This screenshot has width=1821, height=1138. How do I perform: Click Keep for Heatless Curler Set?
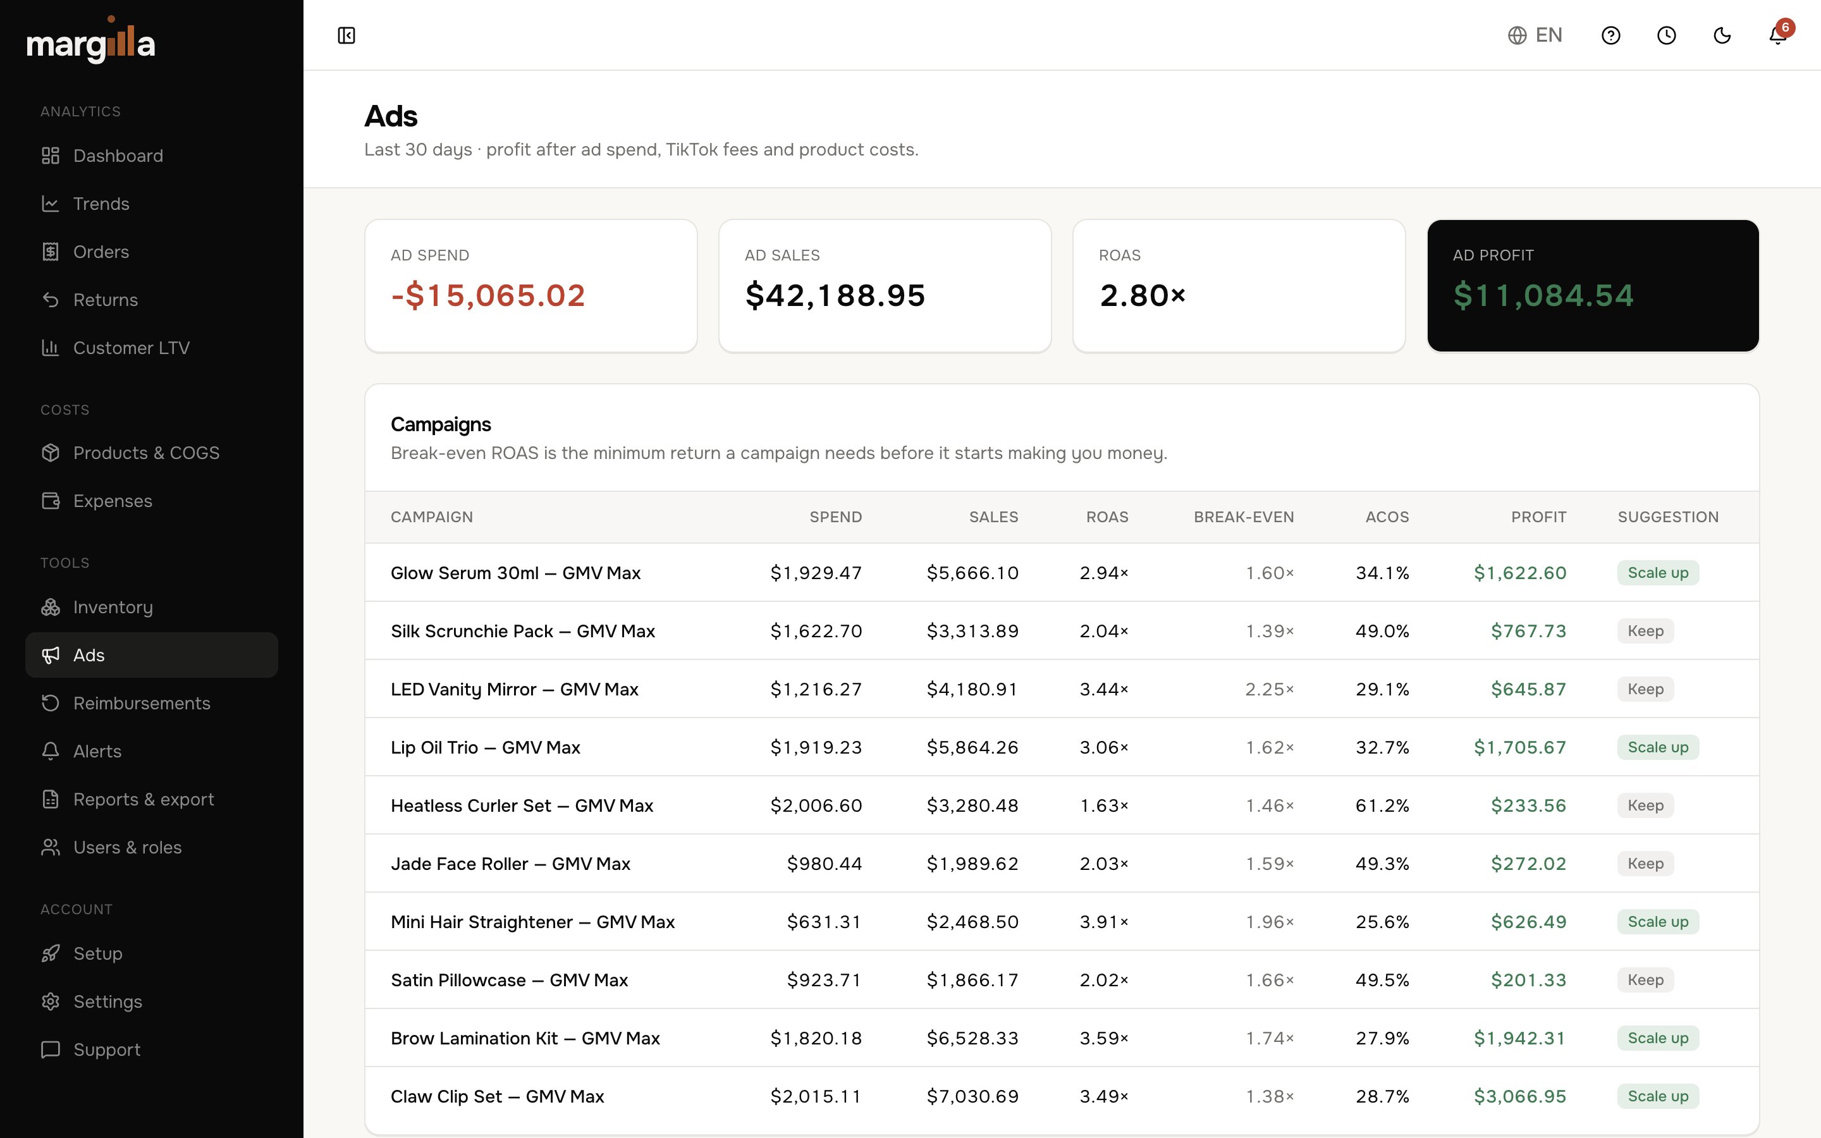tap(1645, 805)
